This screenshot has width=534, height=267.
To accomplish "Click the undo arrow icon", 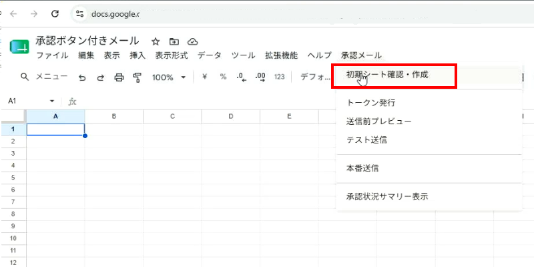I will click(82, 77).
